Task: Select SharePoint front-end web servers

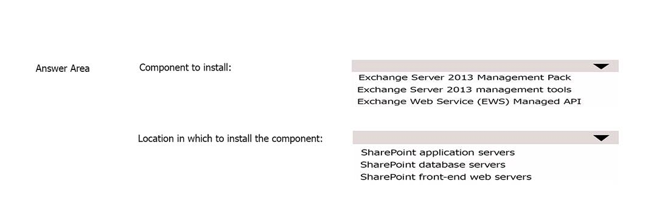Action: point(446,177)
